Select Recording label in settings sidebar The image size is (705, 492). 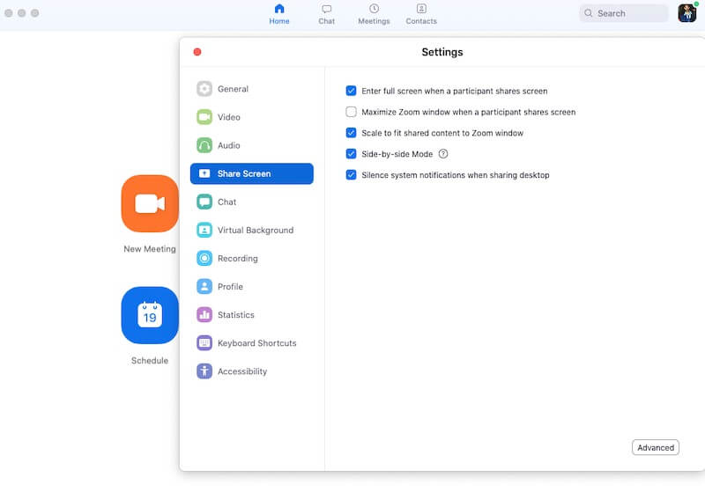click(x=238, y=259)
